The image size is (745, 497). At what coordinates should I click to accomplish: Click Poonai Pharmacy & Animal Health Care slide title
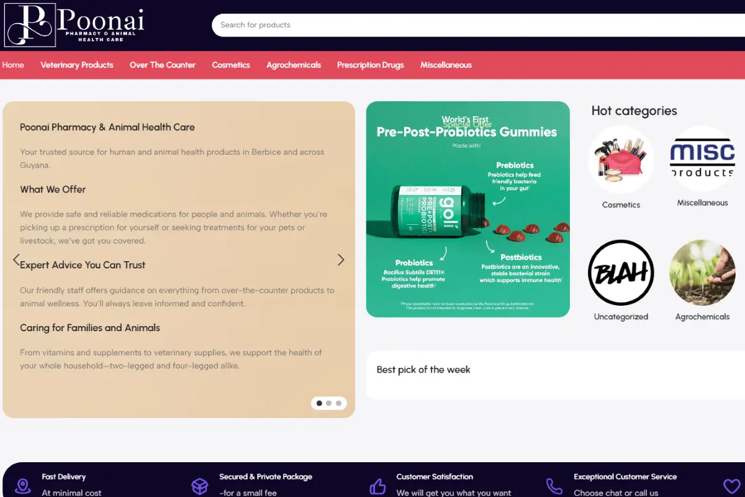[107, 127]
